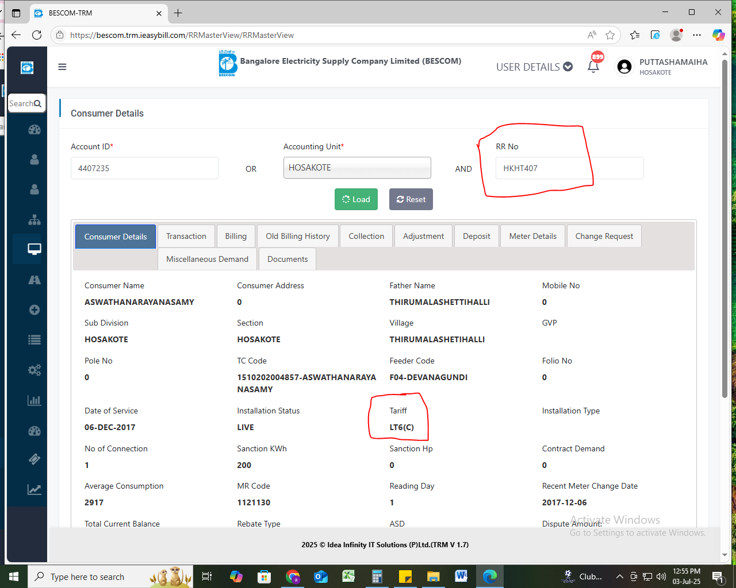Go back with the browser back arrow
The width and height of the screenshot is (736, 588).
tap(16, 35)
